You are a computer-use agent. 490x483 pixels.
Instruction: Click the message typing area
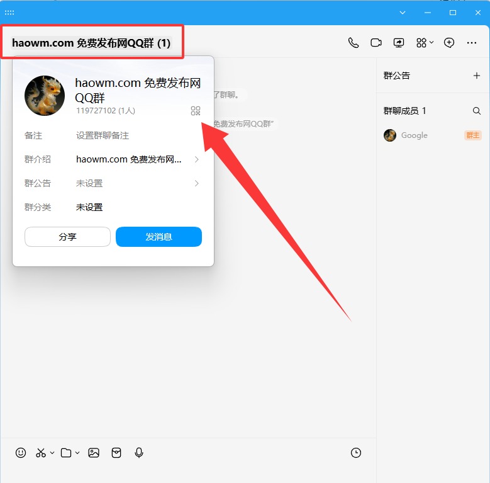(188, 473)
